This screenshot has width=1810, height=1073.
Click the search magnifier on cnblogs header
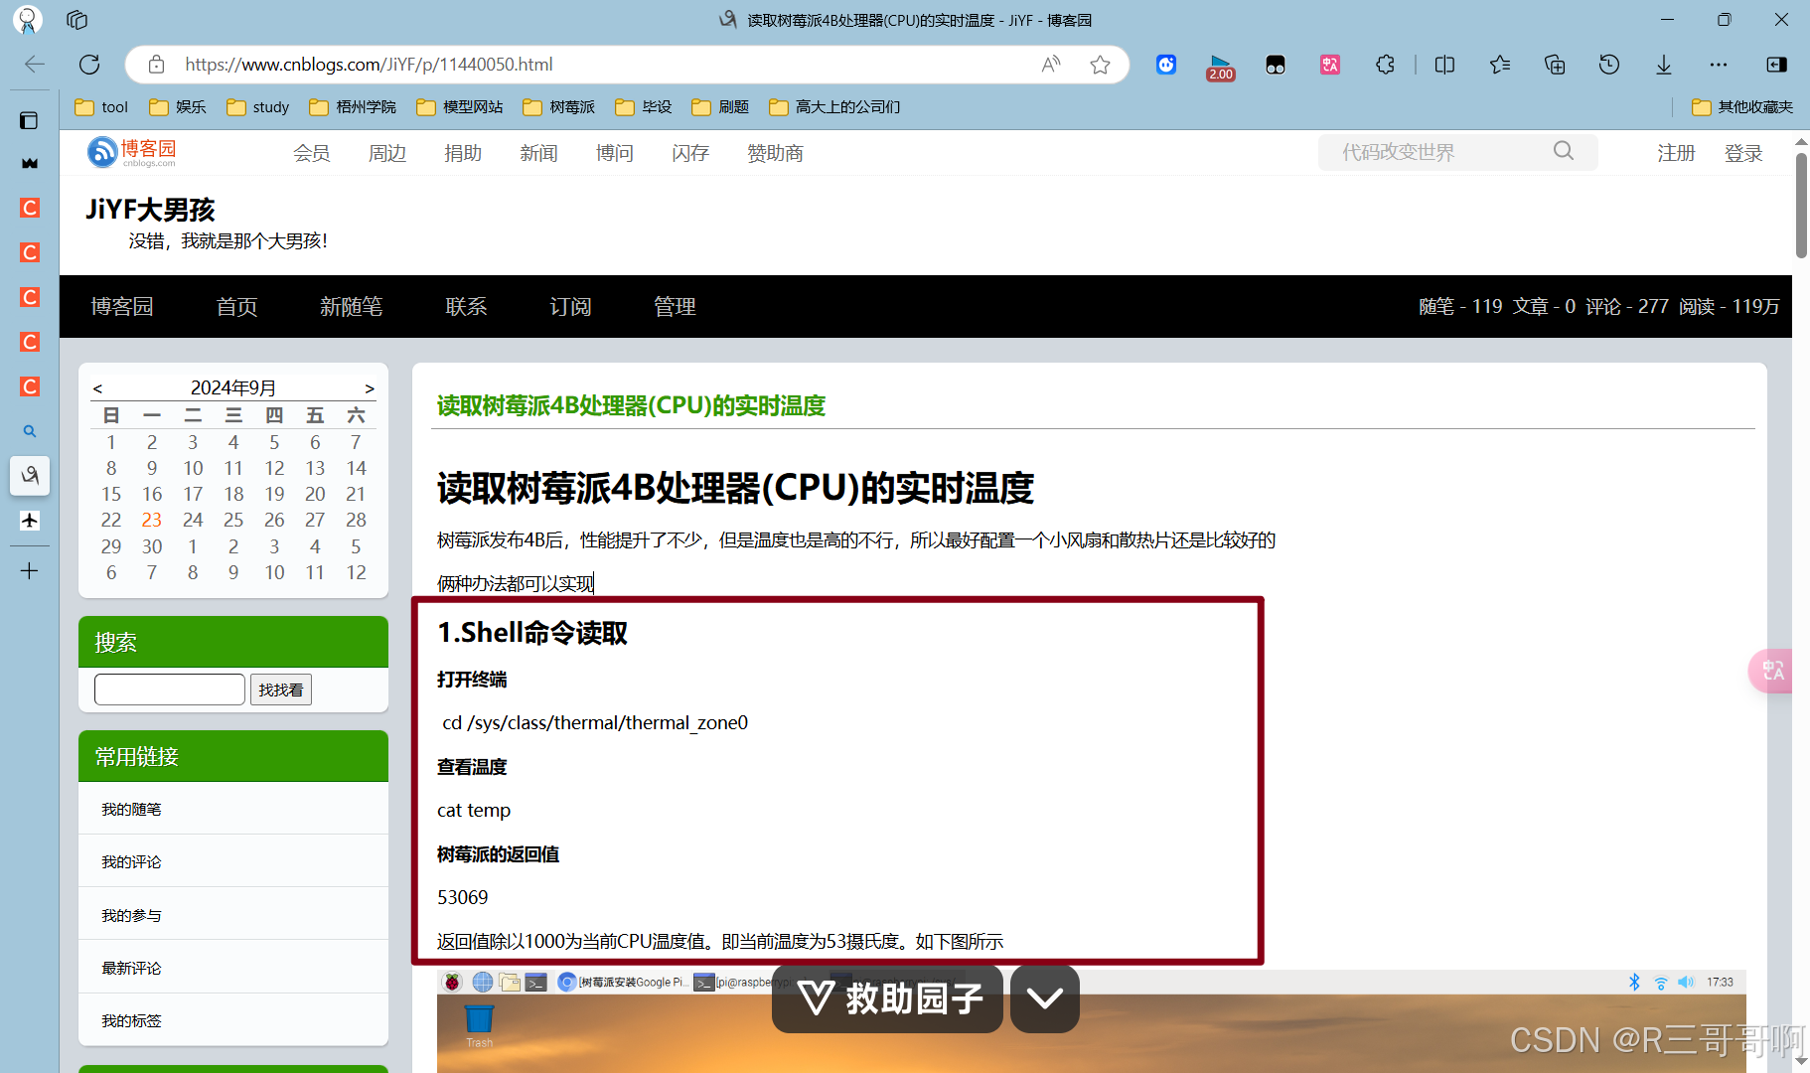coord(1564,151)
